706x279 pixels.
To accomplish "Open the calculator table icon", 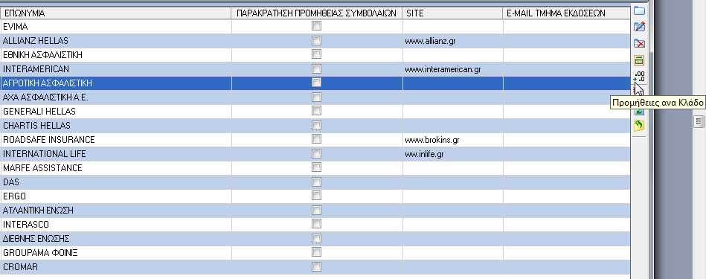I will coord(639,60).
